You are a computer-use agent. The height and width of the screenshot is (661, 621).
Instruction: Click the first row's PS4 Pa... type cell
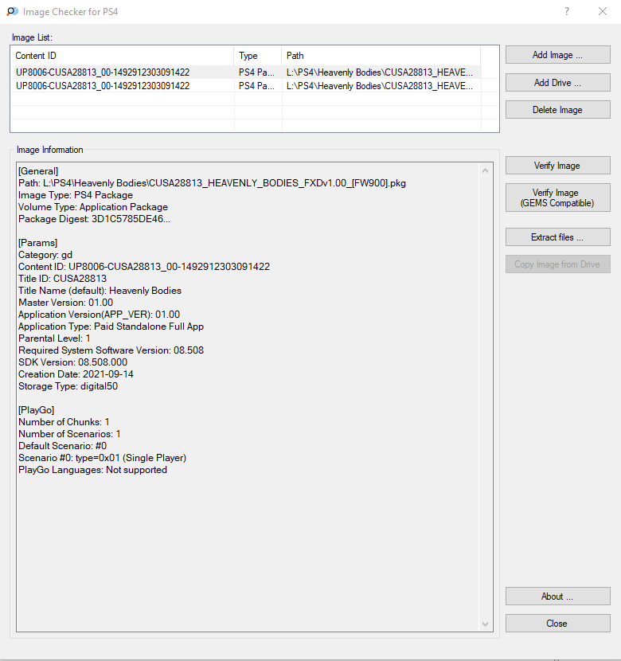coord(256,72)
